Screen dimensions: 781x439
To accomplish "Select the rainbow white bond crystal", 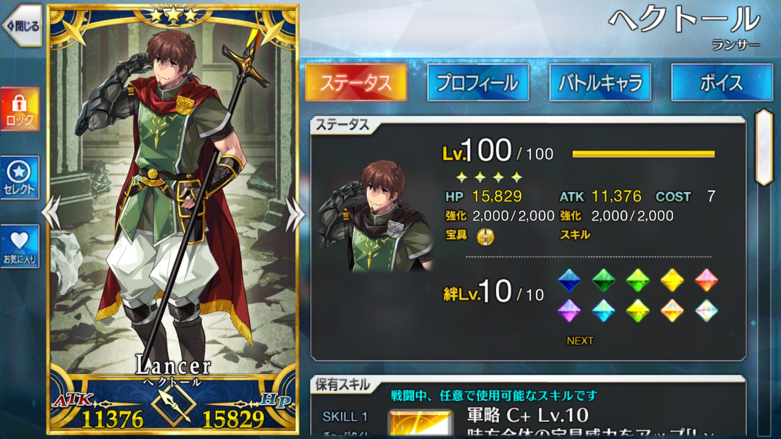I will [x=706, y=311].
